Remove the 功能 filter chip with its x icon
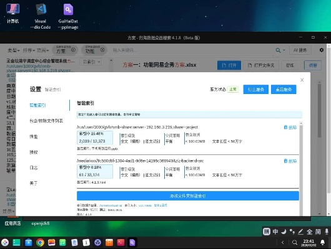331x249 pixels. 102,50
